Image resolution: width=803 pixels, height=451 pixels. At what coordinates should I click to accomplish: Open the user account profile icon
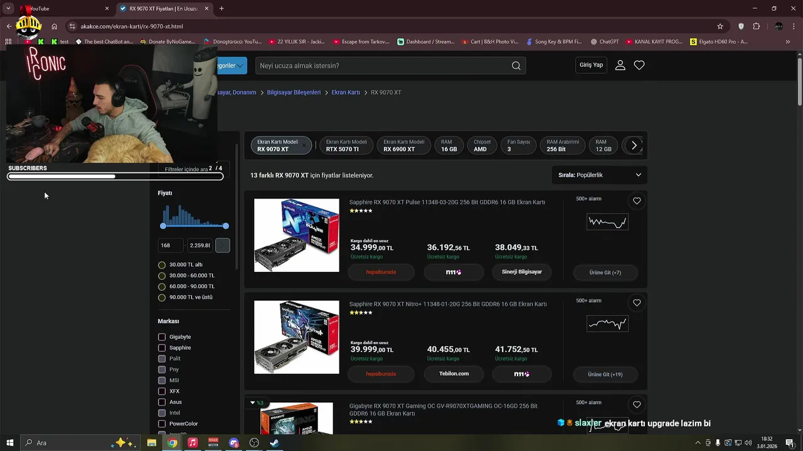pos(620,65)
